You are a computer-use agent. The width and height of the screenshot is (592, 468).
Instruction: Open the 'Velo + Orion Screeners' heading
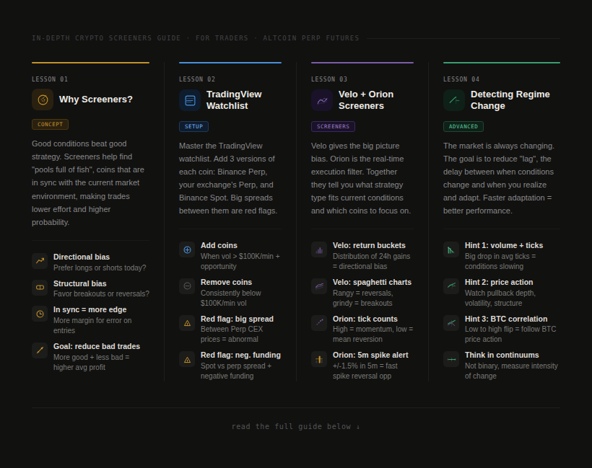[x=366, y=100]
